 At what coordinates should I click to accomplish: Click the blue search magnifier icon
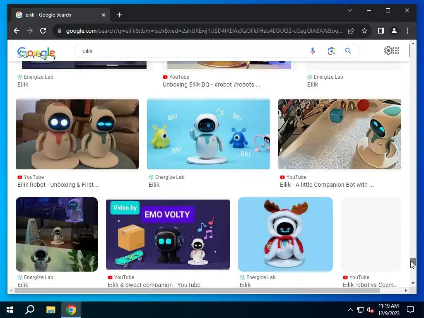pyautogui.click(x=348, y=51)
